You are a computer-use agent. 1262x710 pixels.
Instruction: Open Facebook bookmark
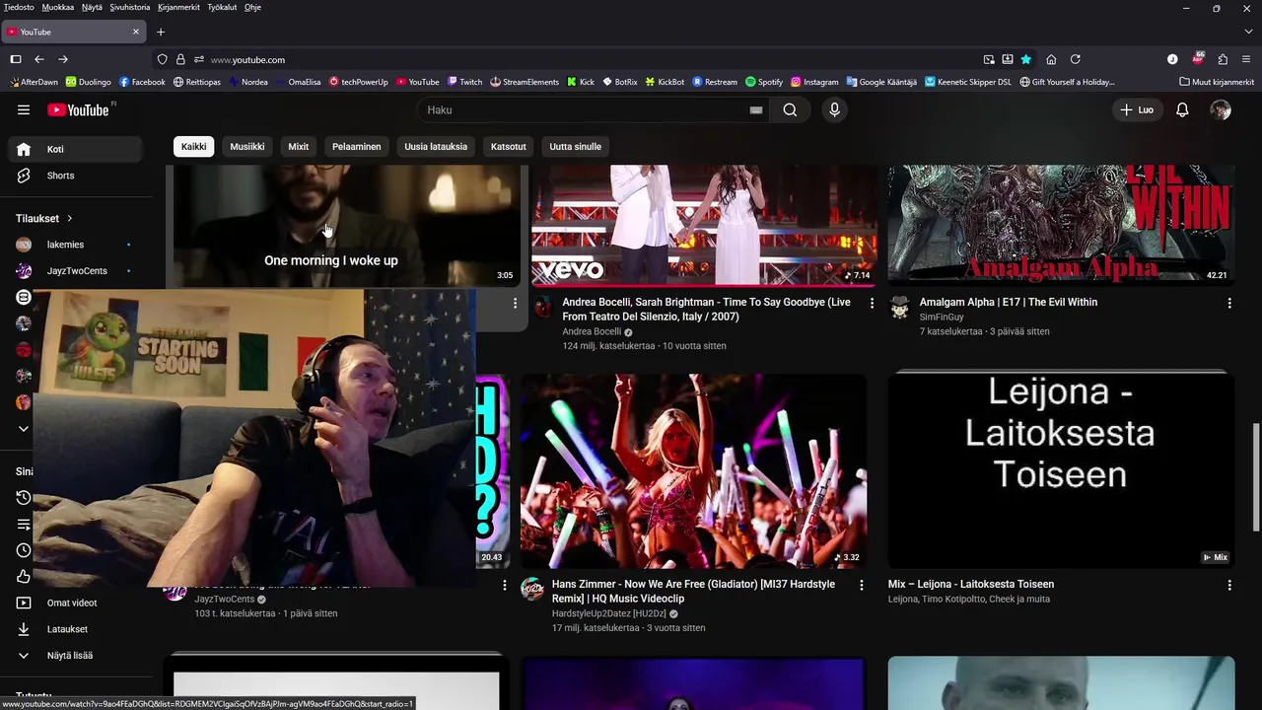(142, 82)
